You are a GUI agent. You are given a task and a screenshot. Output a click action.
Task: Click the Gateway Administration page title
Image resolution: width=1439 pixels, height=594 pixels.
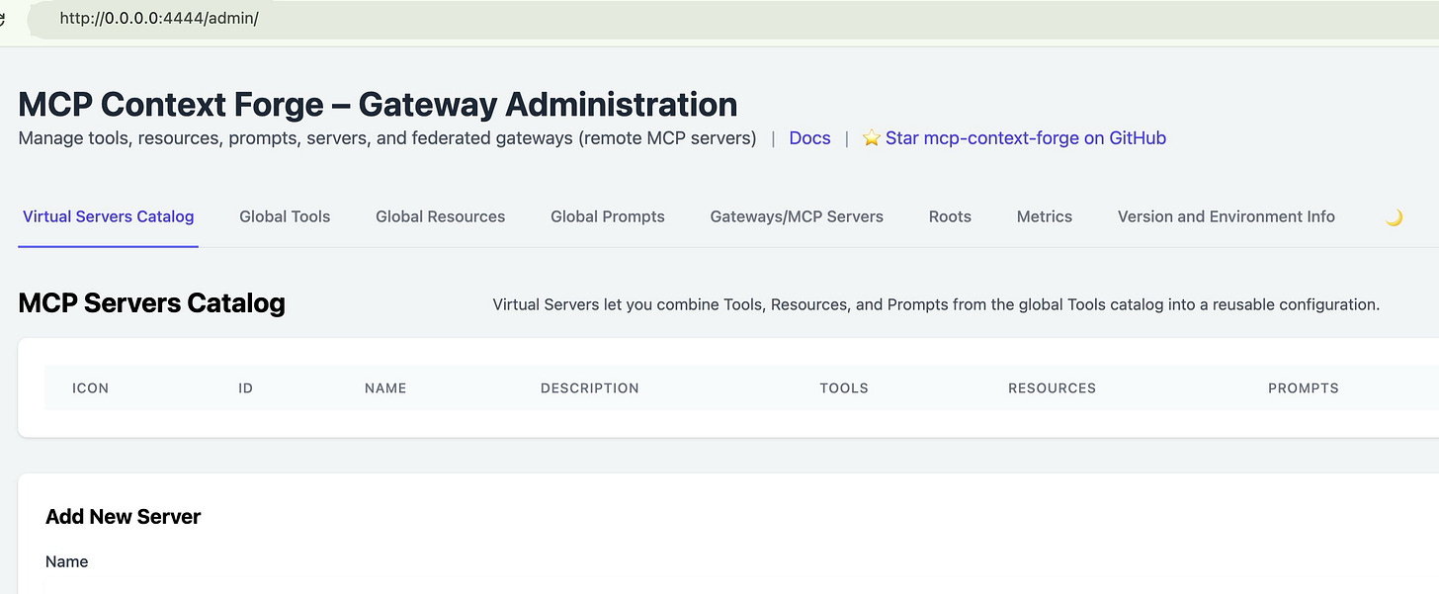[378, 105]
